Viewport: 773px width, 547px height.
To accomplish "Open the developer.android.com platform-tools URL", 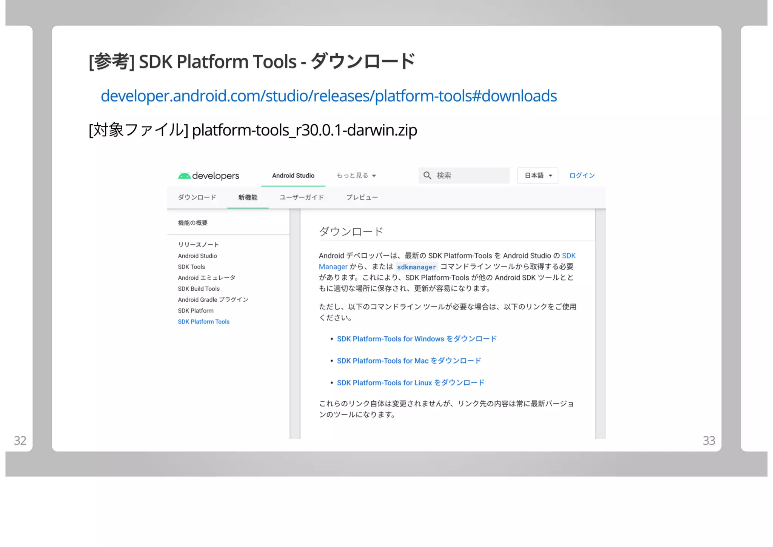I will (328, 96).
